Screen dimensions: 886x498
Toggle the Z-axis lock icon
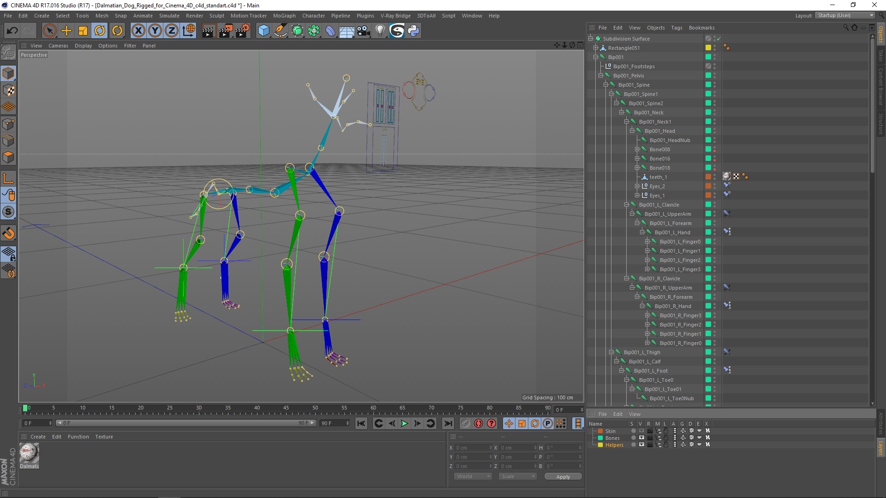tap(171, 31)
